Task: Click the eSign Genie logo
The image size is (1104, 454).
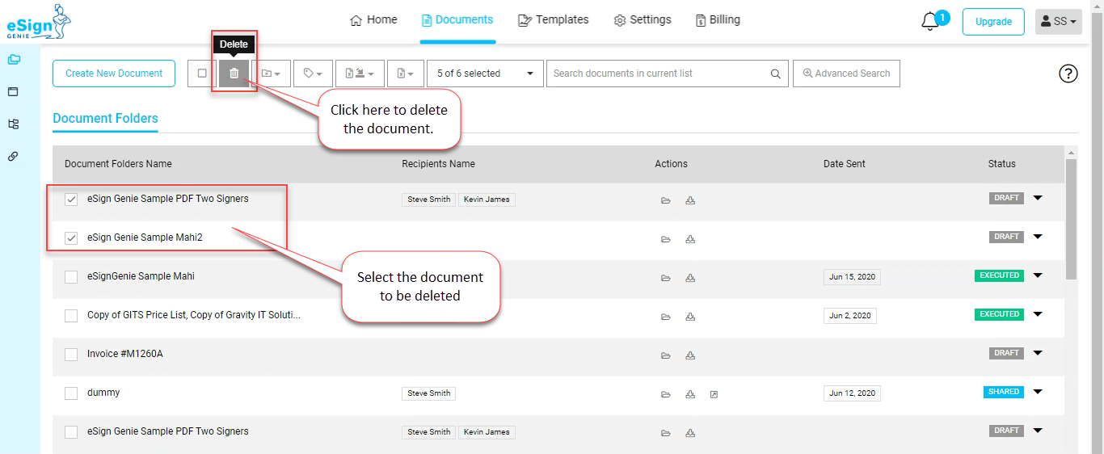Action: pos(39,22)
